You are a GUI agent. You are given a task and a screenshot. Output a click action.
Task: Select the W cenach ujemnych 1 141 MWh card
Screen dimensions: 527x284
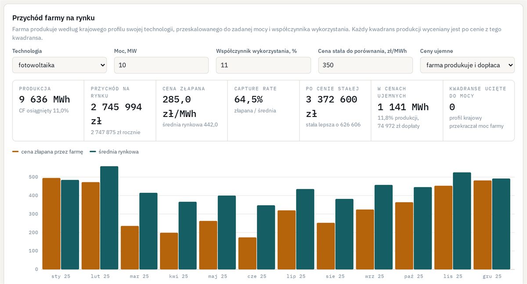(407, 110)
